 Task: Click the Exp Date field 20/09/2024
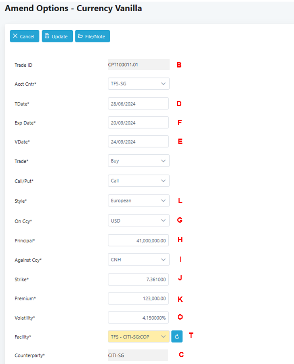[x=138, y=122]
